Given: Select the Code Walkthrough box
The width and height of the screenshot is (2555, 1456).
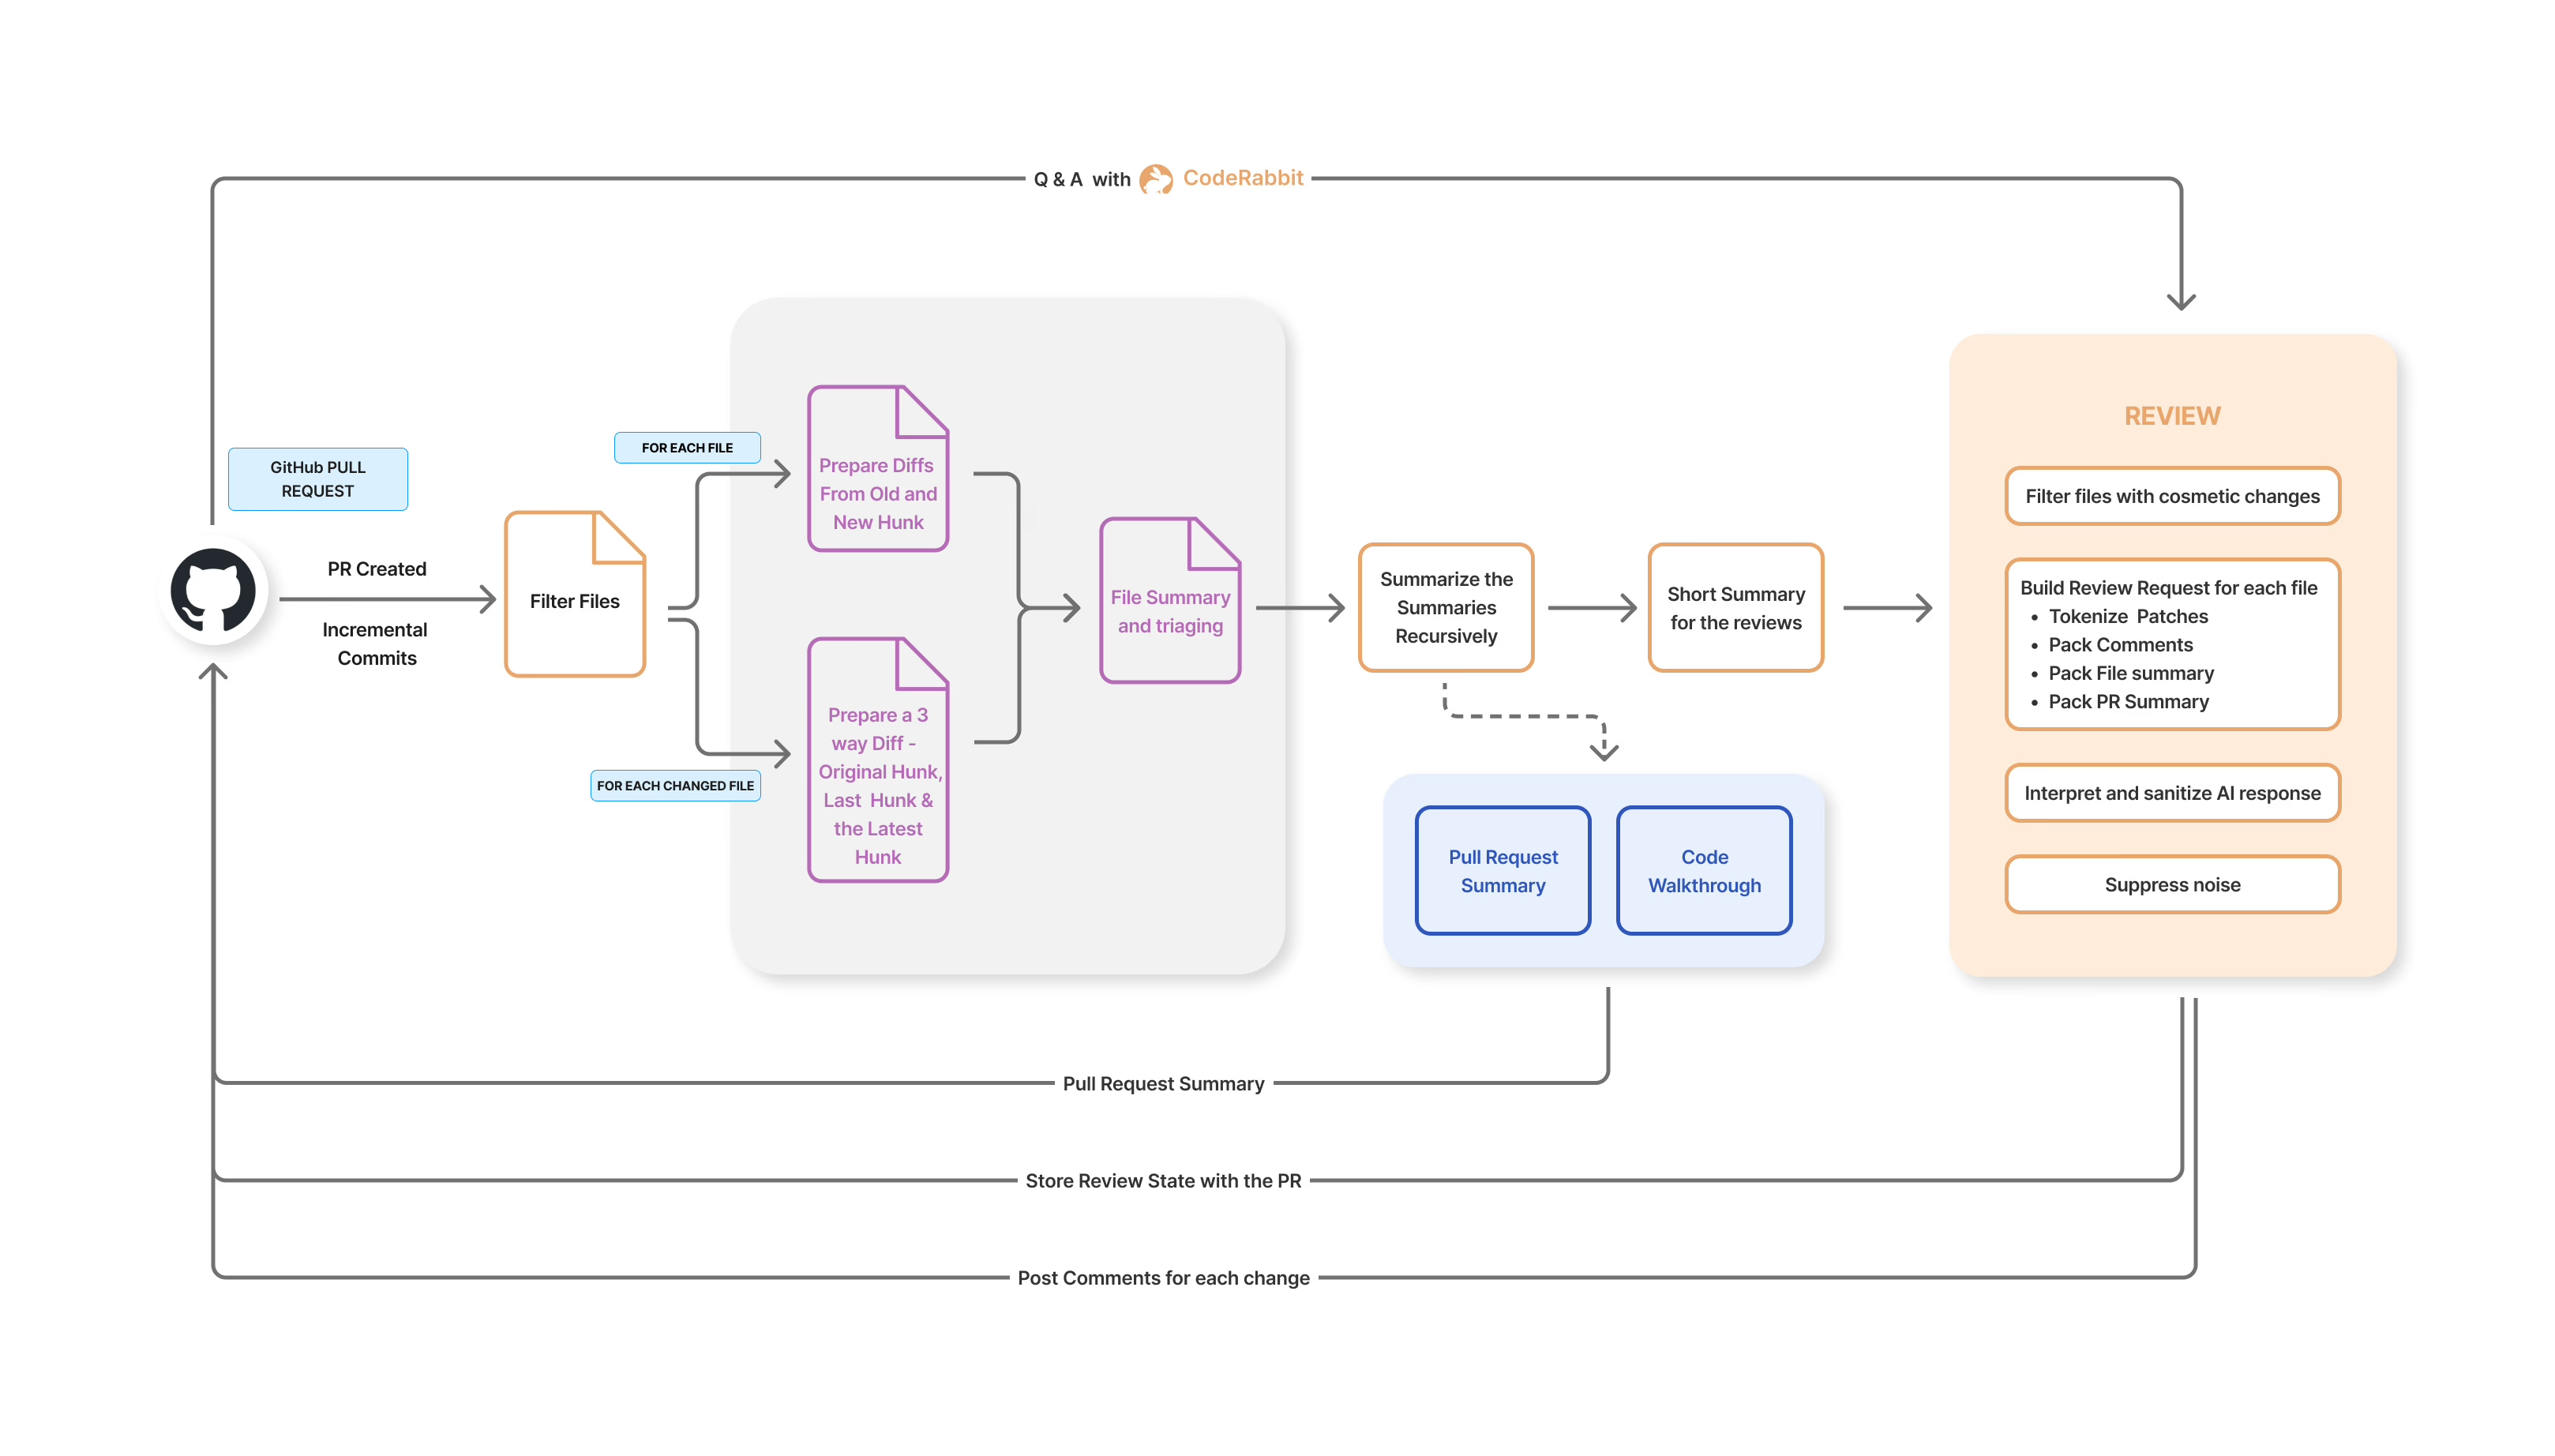Looking at the screenshot, I should coord(1703,870).
